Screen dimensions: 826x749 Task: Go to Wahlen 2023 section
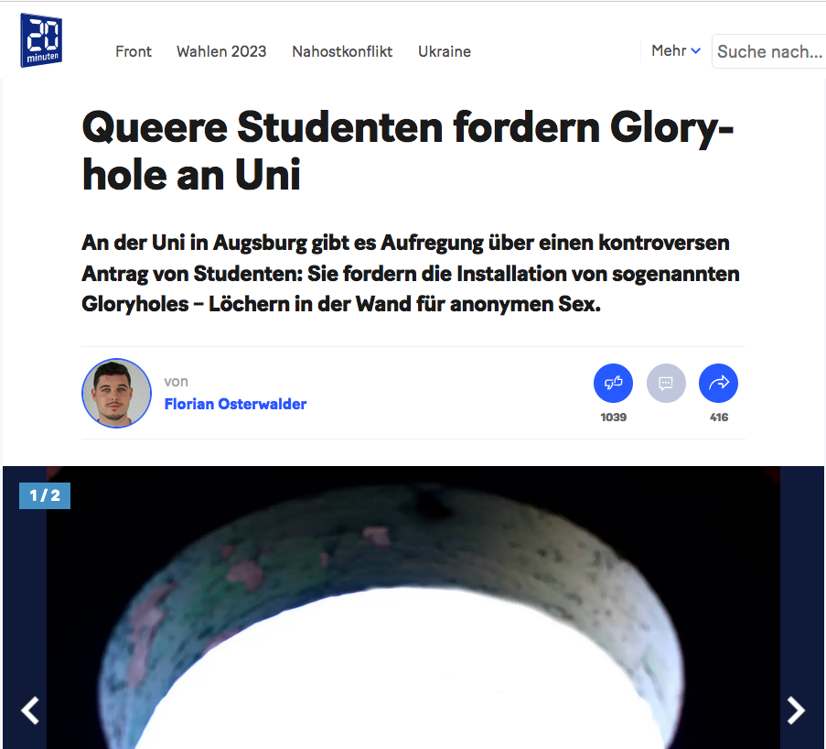(x=221, y=51)
